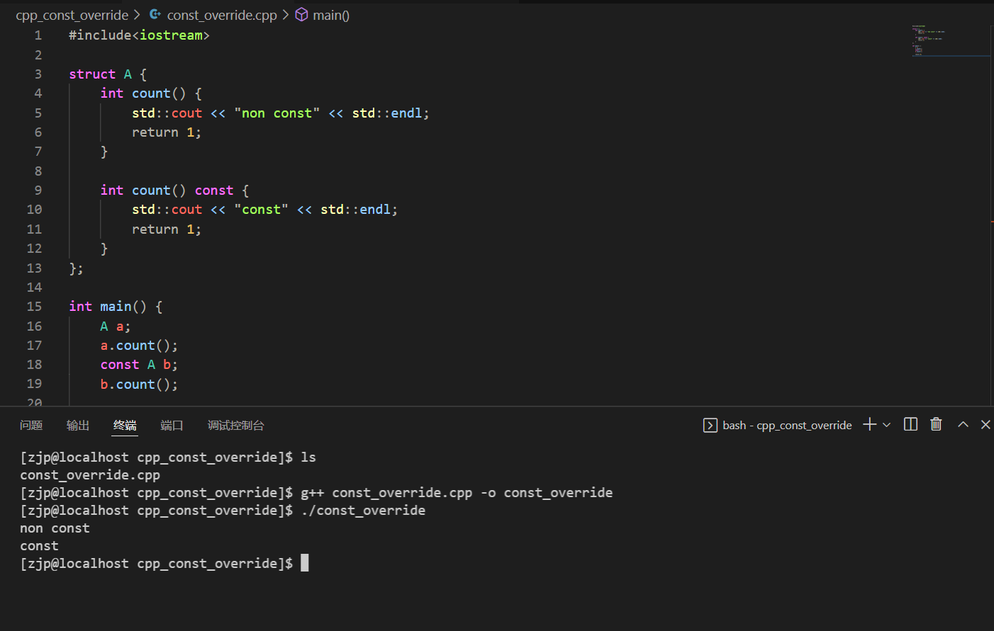Click the C++ file icon in breadcrumb
This screenshot has width=994, height=631.
(155, 14)
